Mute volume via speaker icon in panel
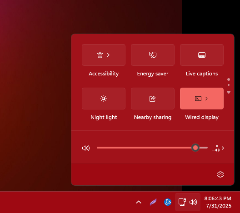This screenshot has width=240, height=213. (x=86, y=148)
